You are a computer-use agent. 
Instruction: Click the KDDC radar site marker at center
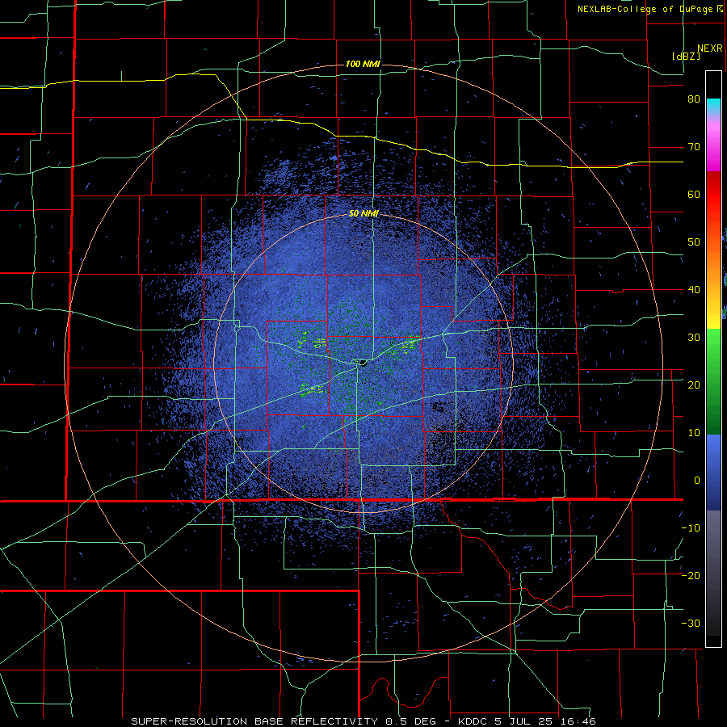(x=361, y=362)
